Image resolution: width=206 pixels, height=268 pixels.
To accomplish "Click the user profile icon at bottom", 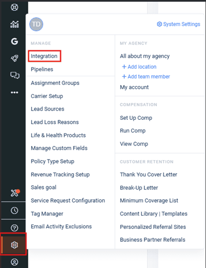I will click(14, 262).
